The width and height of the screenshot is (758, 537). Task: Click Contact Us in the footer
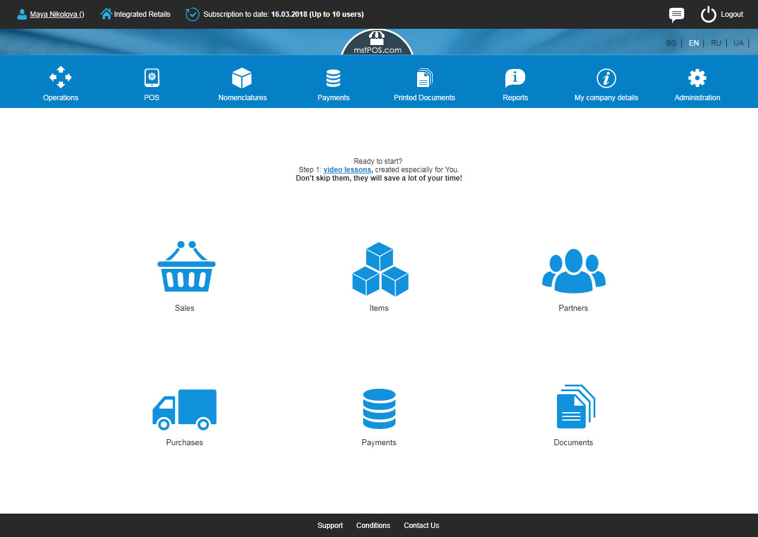[x=421, y=526]
